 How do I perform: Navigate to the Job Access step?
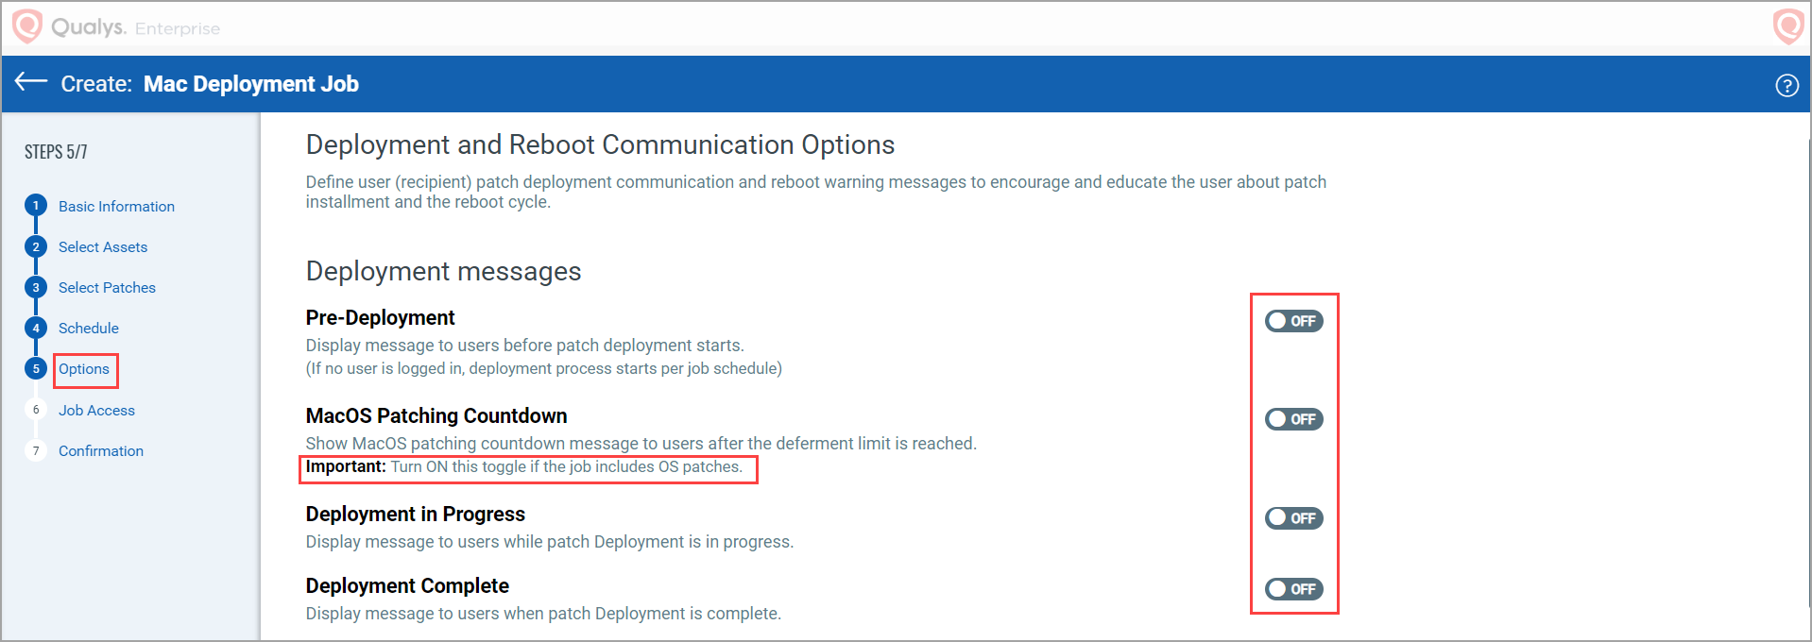coord(96,410)
